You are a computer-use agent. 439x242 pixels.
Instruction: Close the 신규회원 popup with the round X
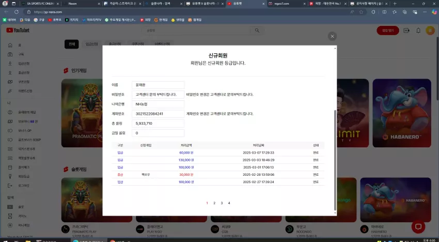pyautogui.click(x=332, y=36)
